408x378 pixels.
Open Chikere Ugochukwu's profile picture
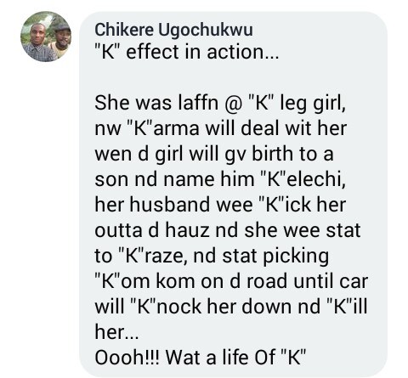46,37
